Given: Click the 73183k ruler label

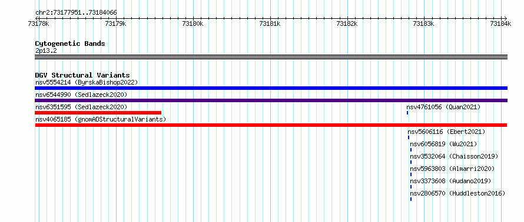Looking at the screenshot, I should [424, 23].
